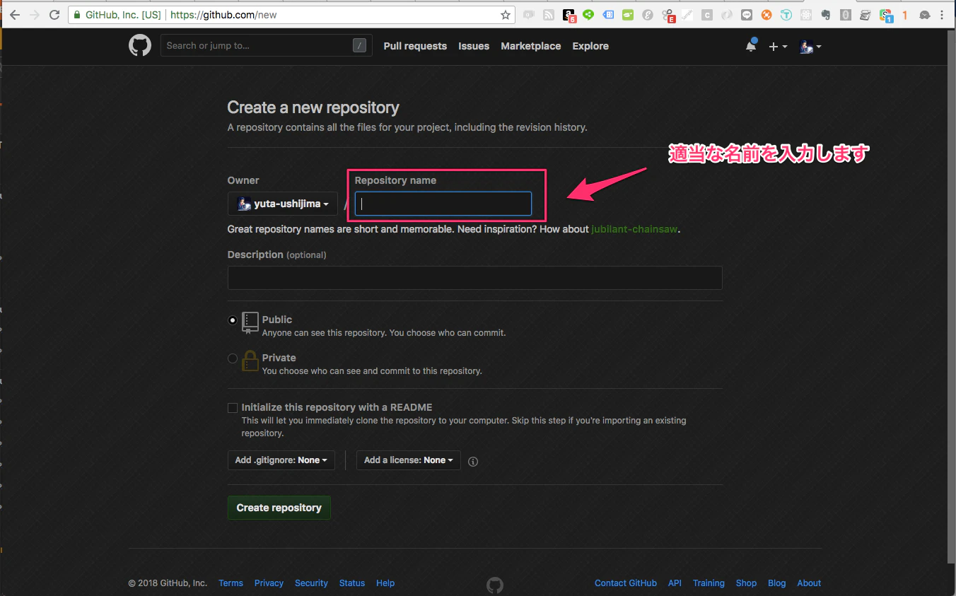Open the yuta-ushijima owner dropdown
This screenshot has height=596, width=956.
282,204
